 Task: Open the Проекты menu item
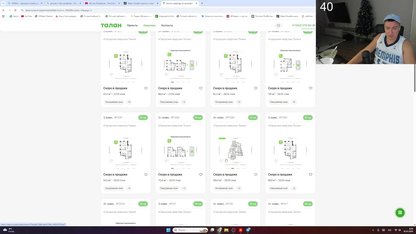coord(132,25)
